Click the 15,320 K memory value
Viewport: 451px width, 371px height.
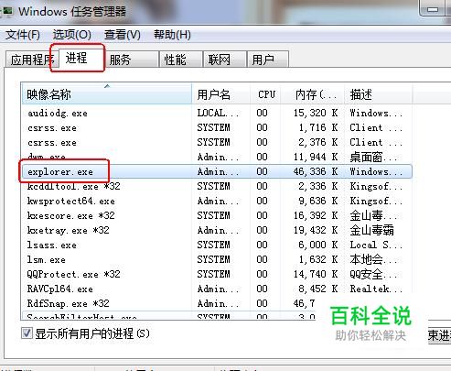[316, 113]
